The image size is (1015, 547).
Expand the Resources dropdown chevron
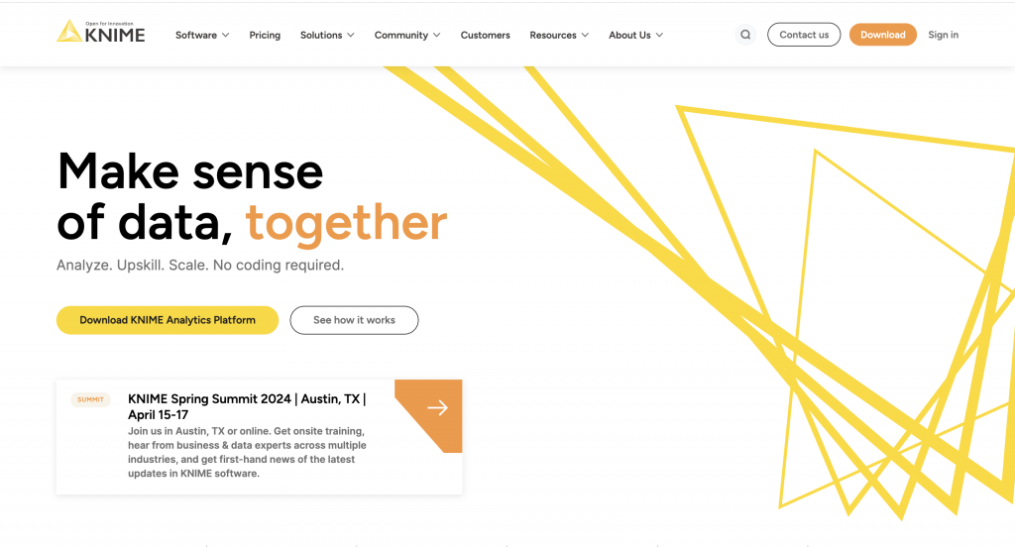pyautogui.click(x=585, y=35)
